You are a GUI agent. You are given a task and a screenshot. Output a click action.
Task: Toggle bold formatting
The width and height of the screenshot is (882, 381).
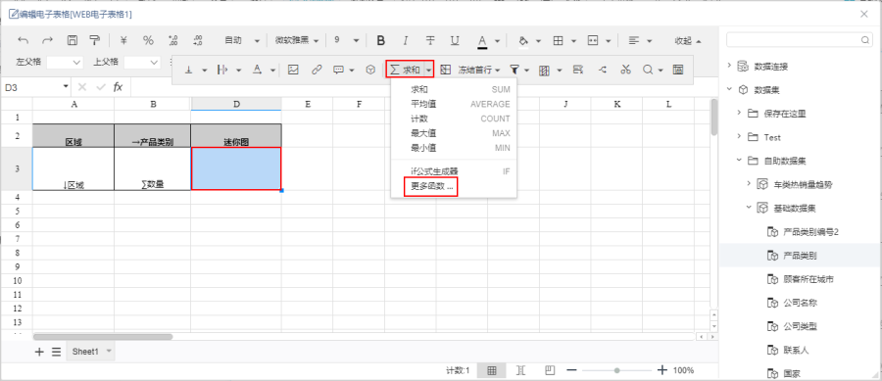381,40
